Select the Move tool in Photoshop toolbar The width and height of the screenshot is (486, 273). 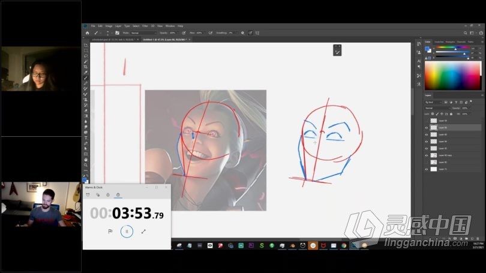(x=86, y=45)
